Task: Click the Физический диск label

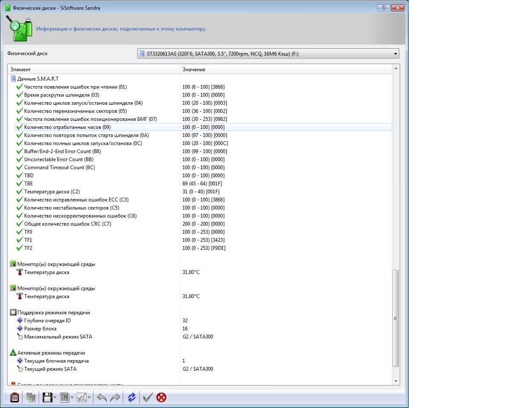Action: click(x=28, y=53)
